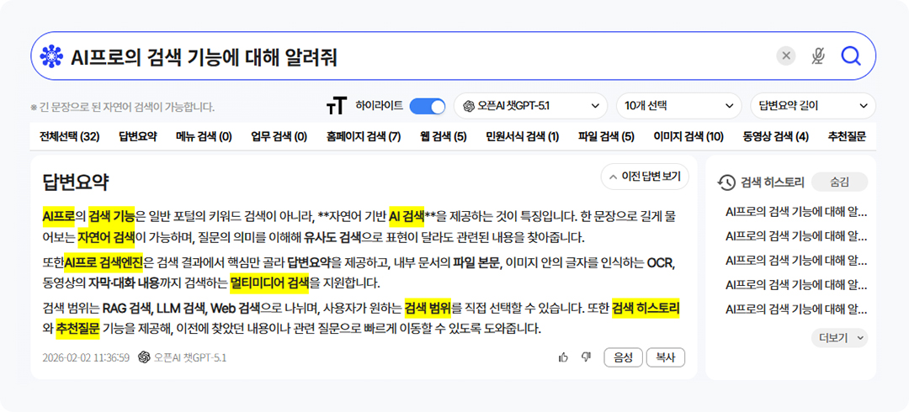This screenshot has width=909, height=412.
Task: Switch to the 이미지 검색 (10) tab
Action: [688, 136]
